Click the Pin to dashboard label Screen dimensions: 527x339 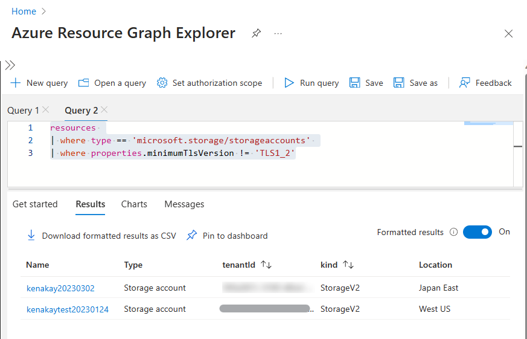pos(235,236)
